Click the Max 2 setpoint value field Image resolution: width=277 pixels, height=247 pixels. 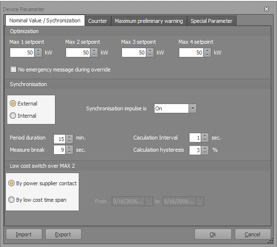(78, 53)
